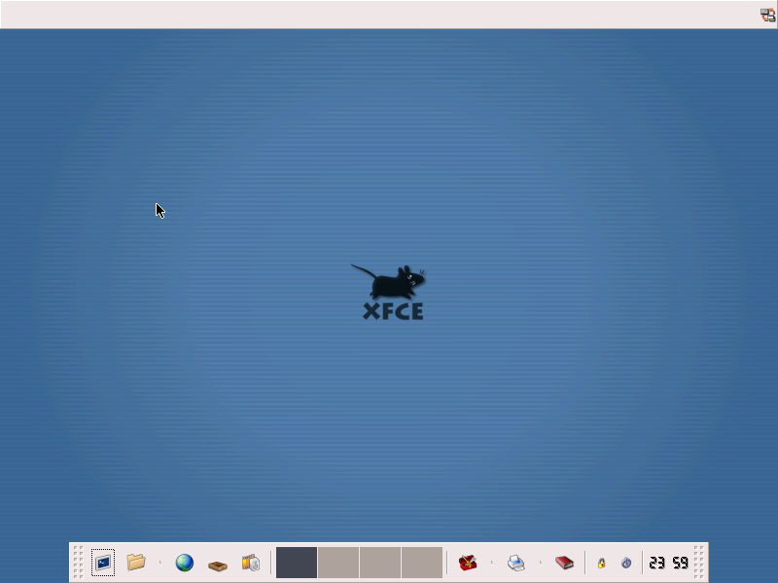Image resolution: width=778 pixels, height=583 pixels.
Task: Click the panel's left grip handle
Action: coord(78,563)
